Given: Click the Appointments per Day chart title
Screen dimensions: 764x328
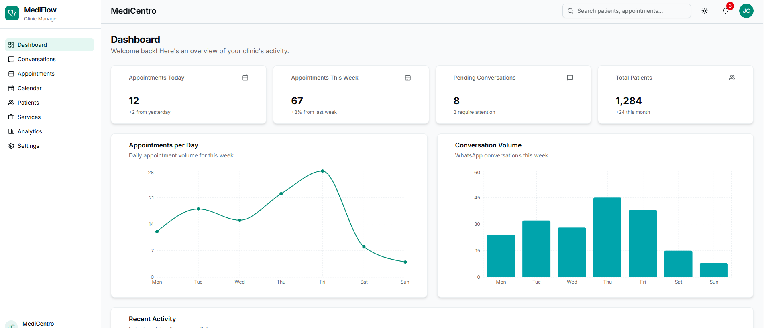Looking at the screenshot, I should pos(163,145).
